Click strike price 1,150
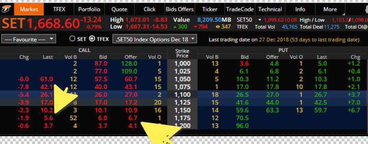This screenshot has width=368, height=144. coord(182,110)
